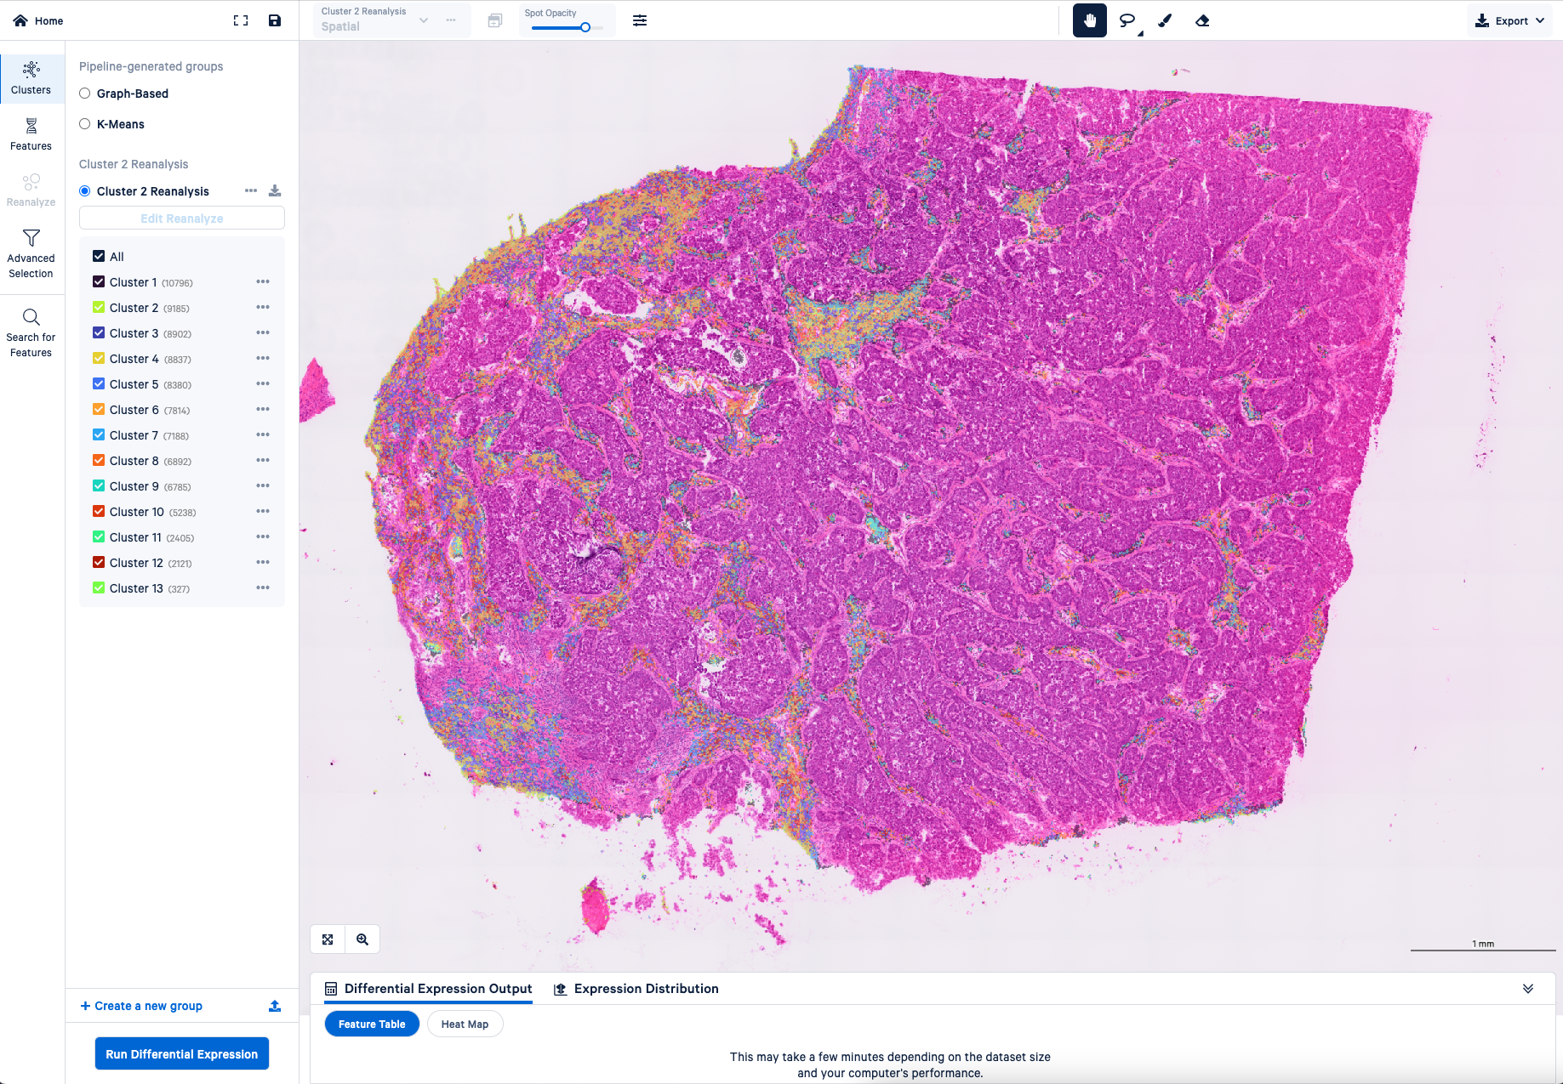Screen dimensions: 1563x1084
Task: Click the fit-to-view icon below the tissue image
Action: (328, 939)
